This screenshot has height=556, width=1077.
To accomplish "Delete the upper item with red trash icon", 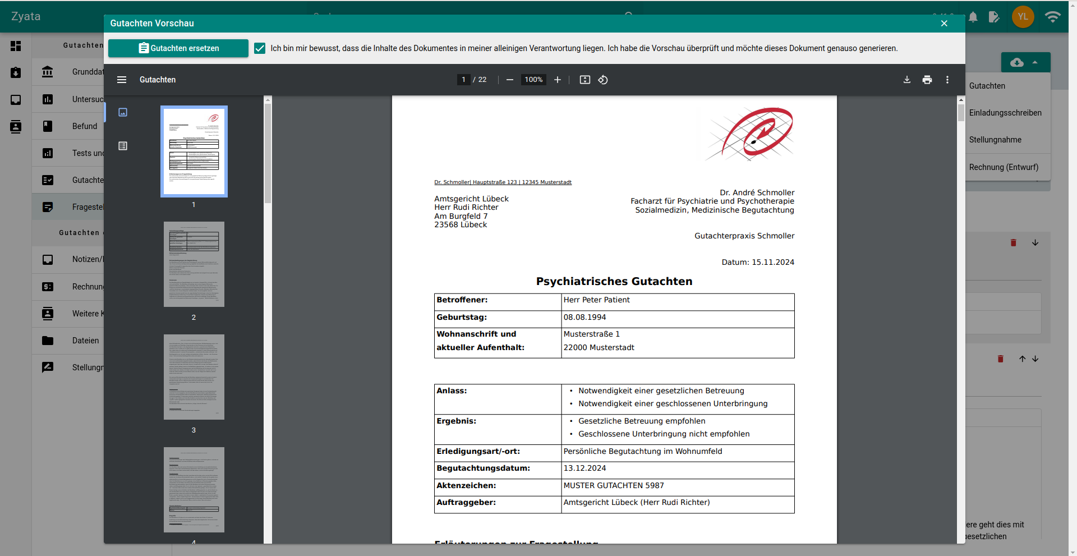I will 1013,243.
